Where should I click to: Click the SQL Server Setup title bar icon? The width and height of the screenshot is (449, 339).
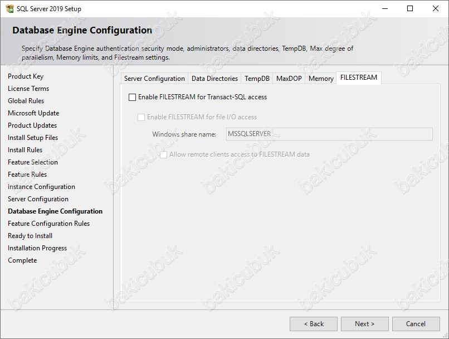(9, 8)
